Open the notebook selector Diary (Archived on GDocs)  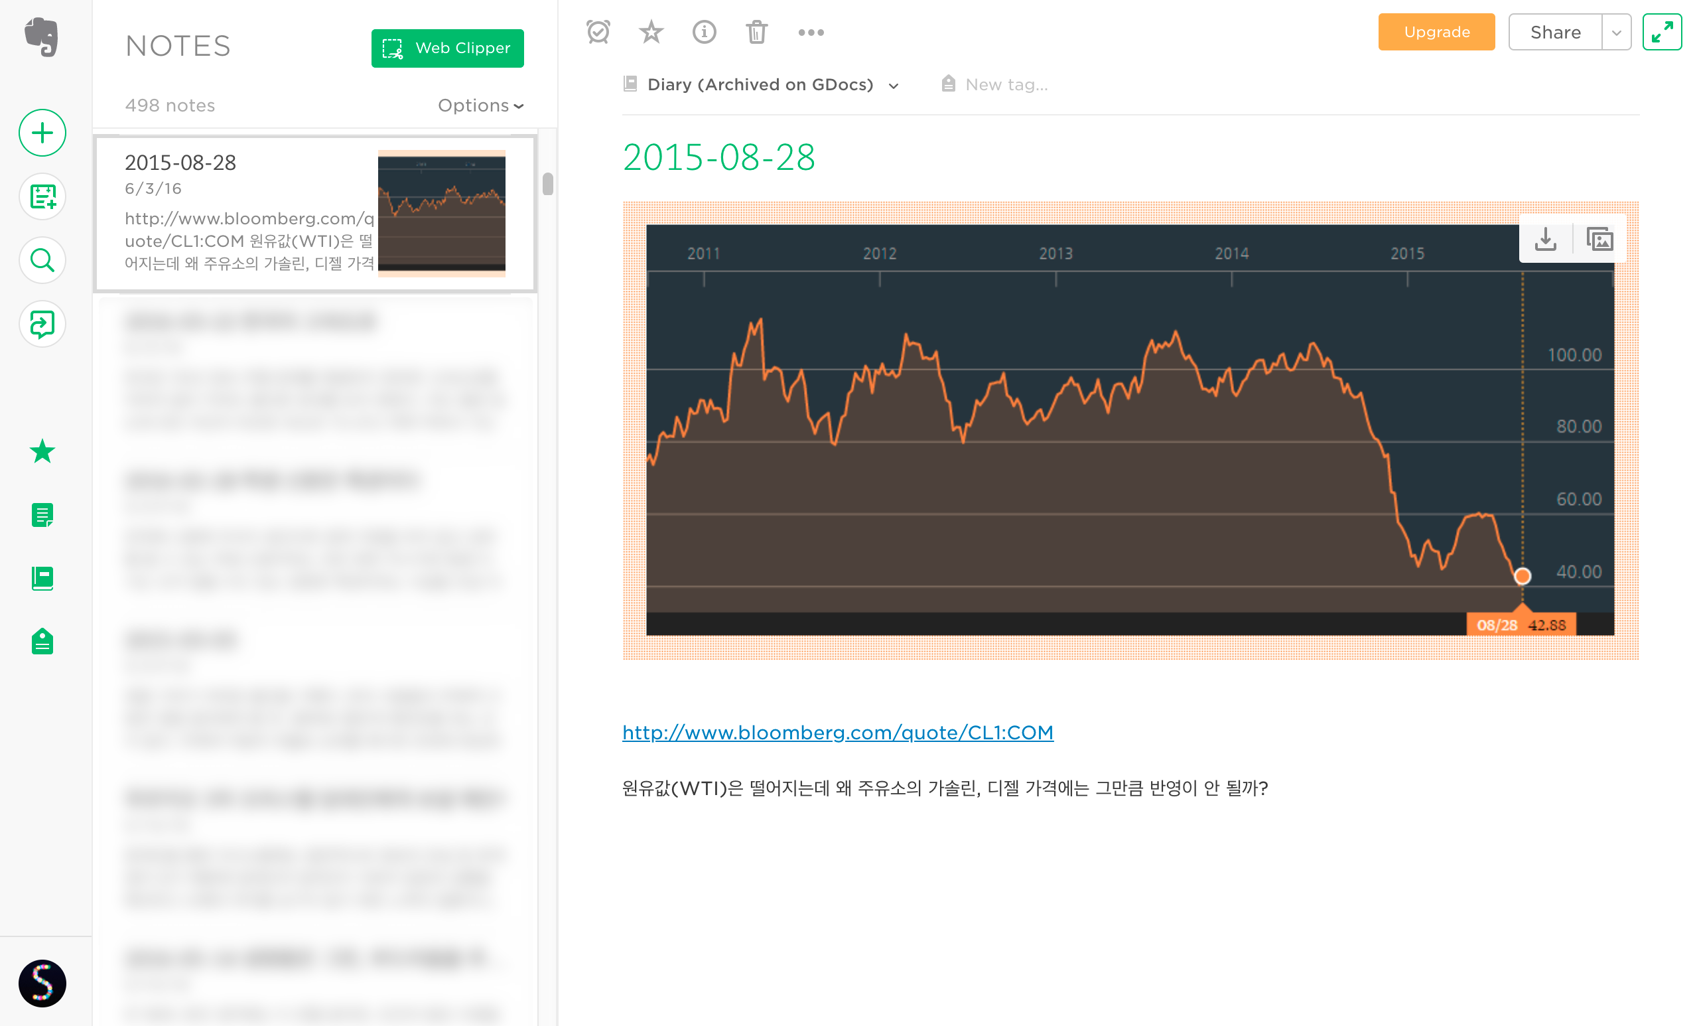pos(760,84)
